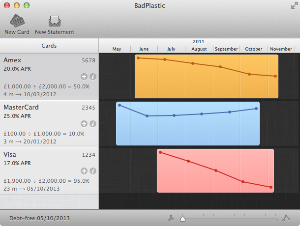Click the September month header
The image size is (300, 226).
point(226,49)
